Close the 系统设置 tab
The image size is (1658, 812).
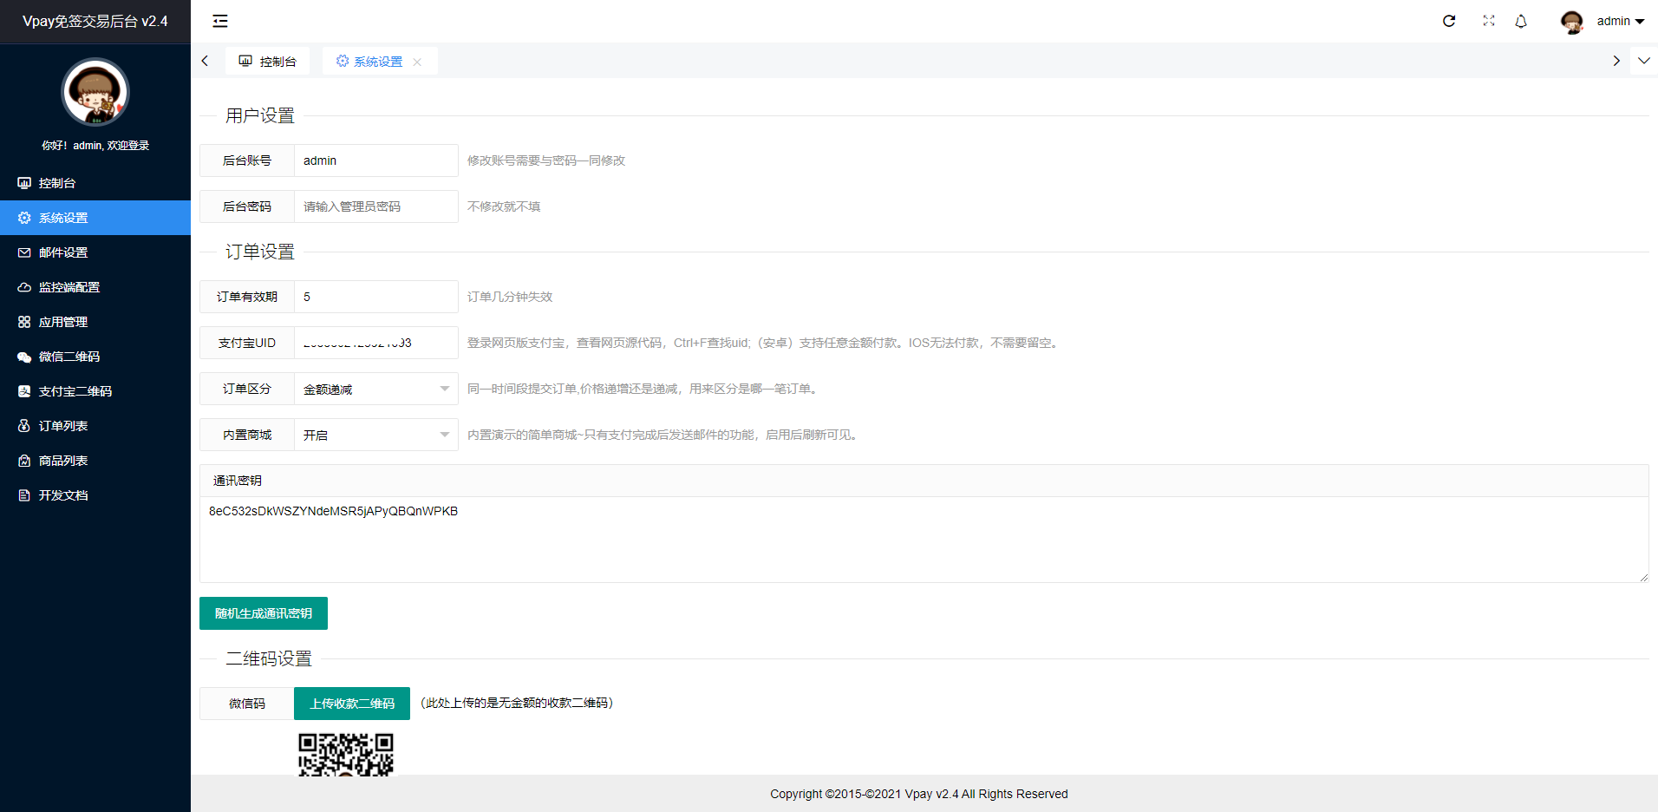417,62
